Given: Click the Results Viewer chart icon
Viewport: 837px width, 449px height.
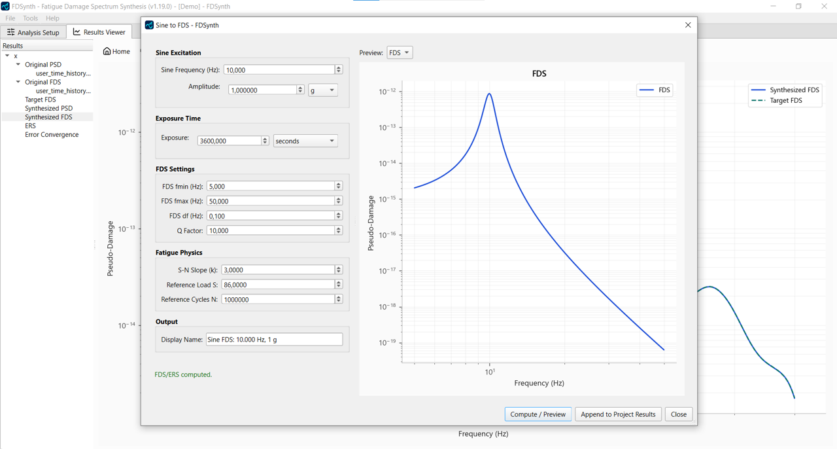Looking at the screenshot, I should (76, 31).
